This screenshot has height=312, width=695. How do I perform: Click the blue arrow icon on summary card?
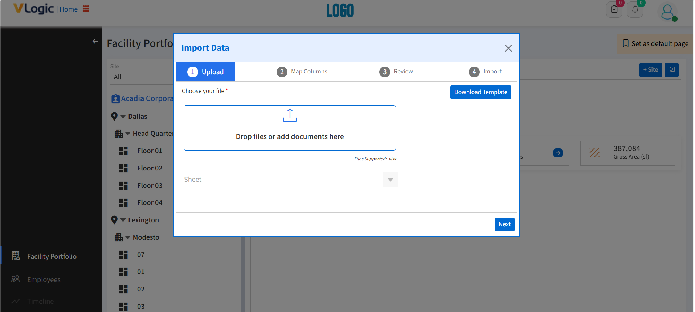(x=558, y=153)
